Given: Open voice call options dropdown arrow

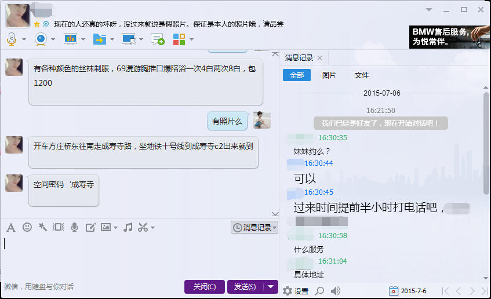Looking at the screenshot, I should pos(24,39).
